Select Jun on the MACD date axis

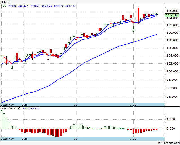(x=24, y=139)
